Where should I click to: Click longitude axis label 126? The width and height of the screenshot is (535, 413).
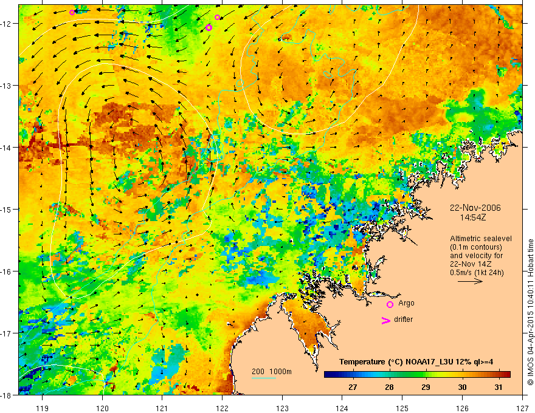pos(462,409)
